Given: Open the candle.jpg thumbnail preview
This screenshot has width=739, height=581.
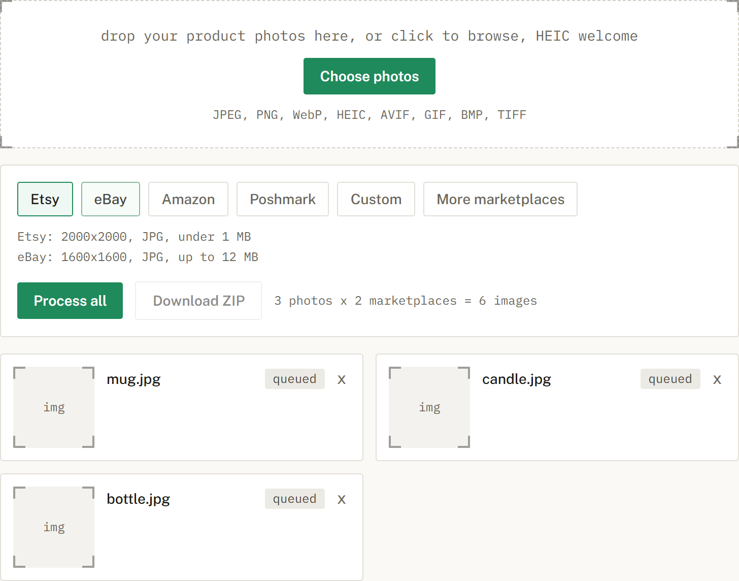Looking at the screenshot, I should point(429,407).
